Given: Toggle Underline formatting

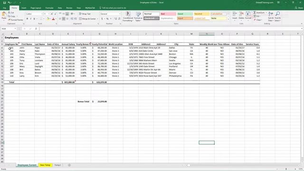Looking at the screenshot, I should coord(34,19).
